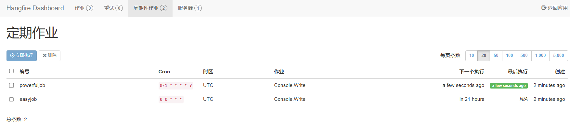Switch to the 周期性作业 tab
This screenshot has height=126, width=570.
pos(150,8)
